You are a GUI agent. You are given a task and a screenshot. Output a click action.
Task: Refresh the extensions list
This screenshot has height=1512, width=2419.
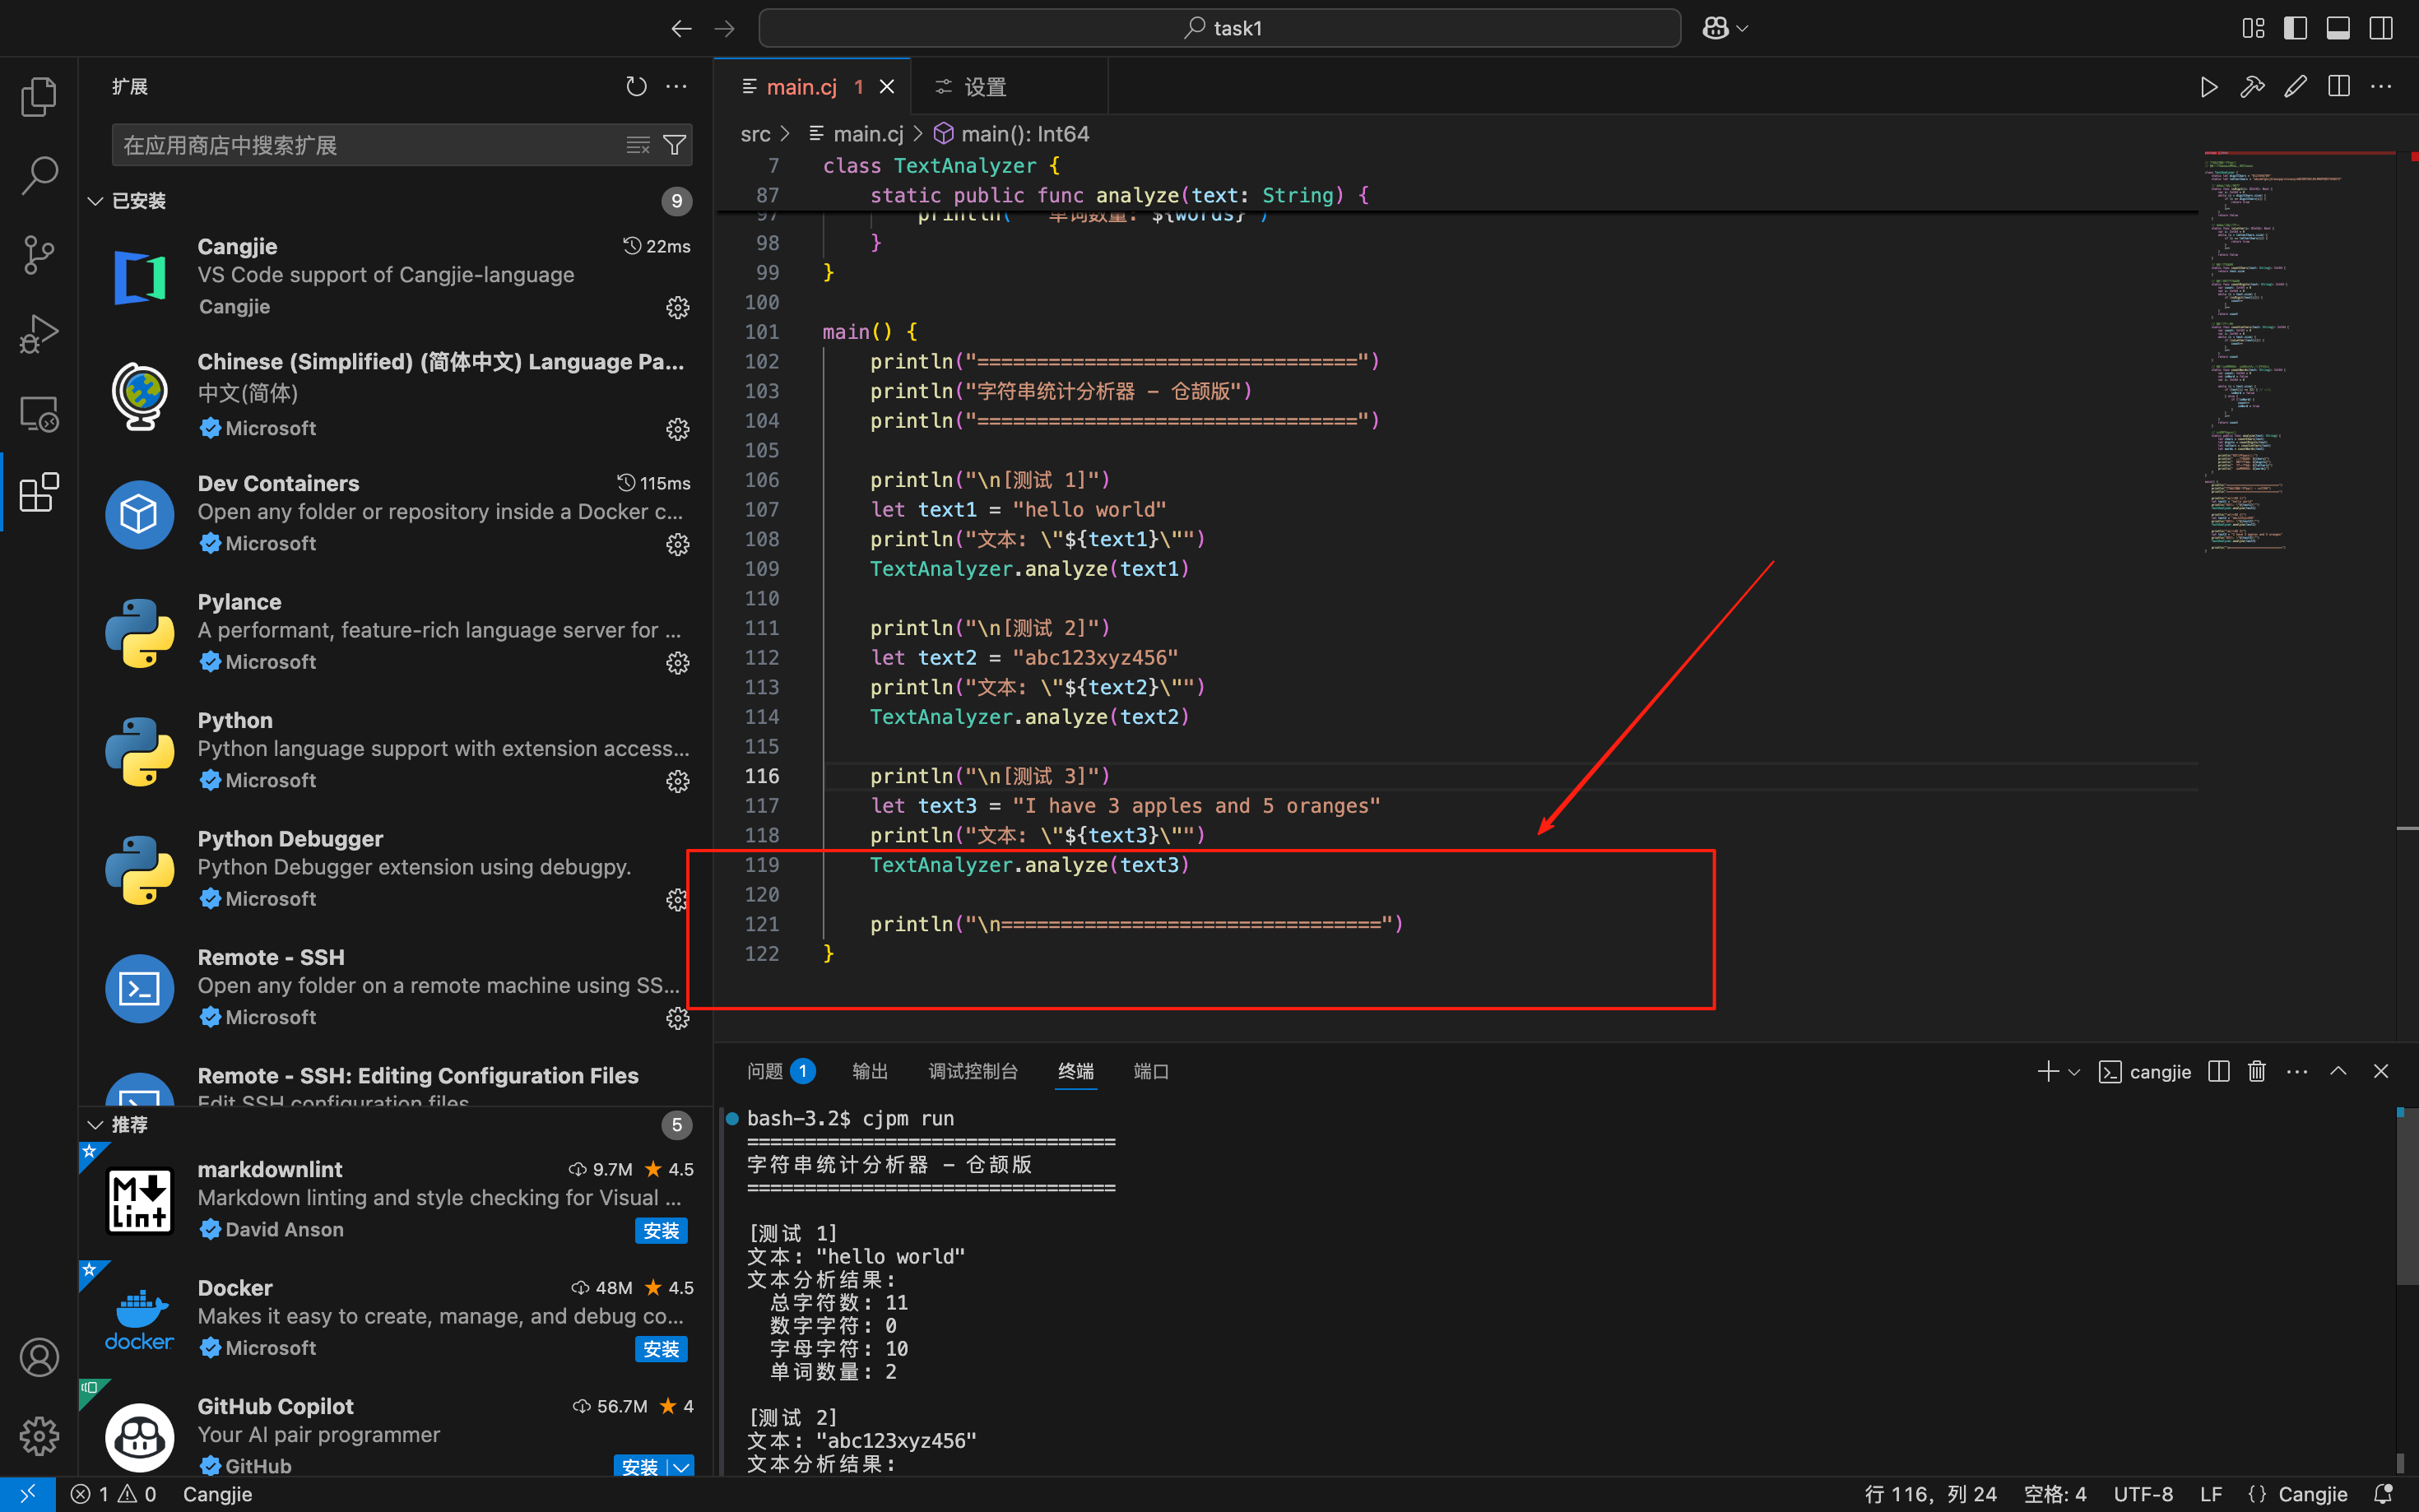tap(636, 87)
